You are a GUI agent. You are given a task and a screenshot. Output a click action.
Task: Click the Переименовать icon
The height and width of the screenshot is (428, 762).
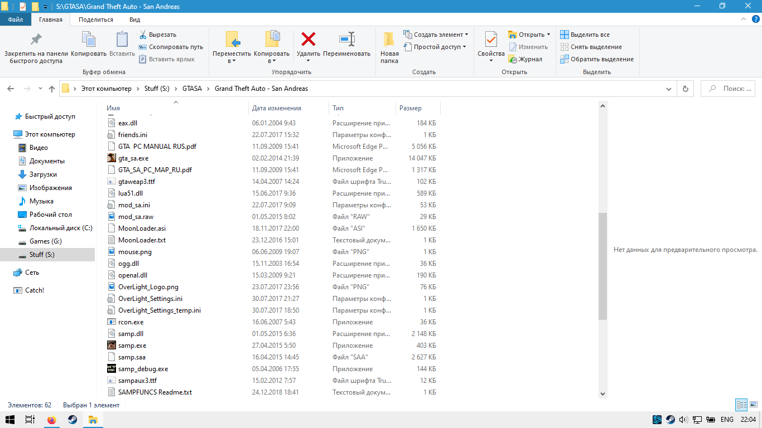tap(347, 39)
